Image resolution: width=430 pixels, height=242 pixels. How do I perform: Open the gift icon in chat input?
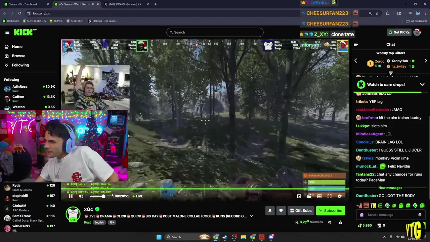361,215
